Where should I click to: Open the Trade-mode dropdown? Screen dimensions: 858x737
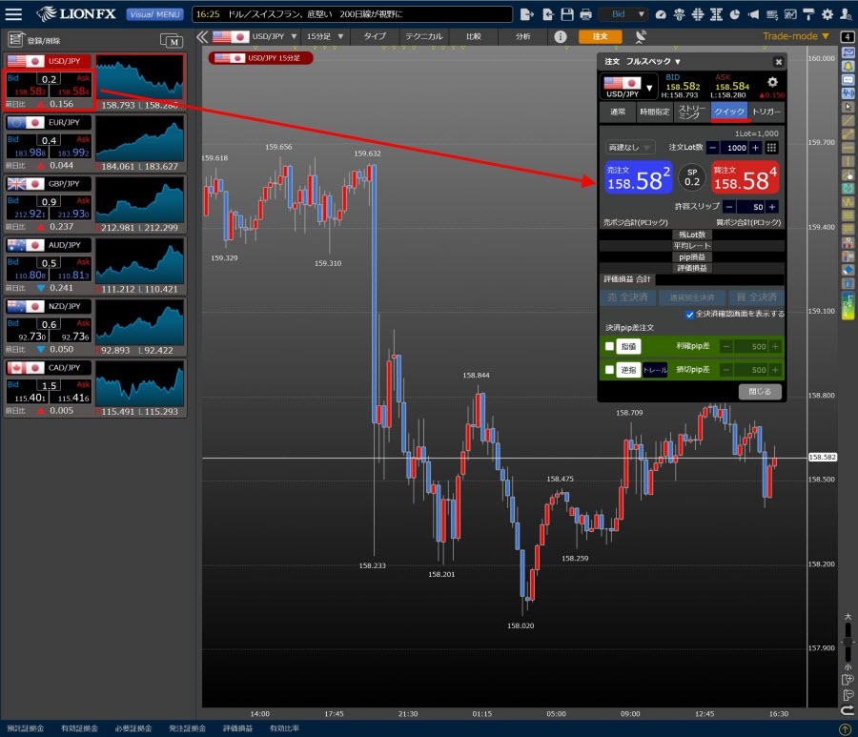click(796, 36)
